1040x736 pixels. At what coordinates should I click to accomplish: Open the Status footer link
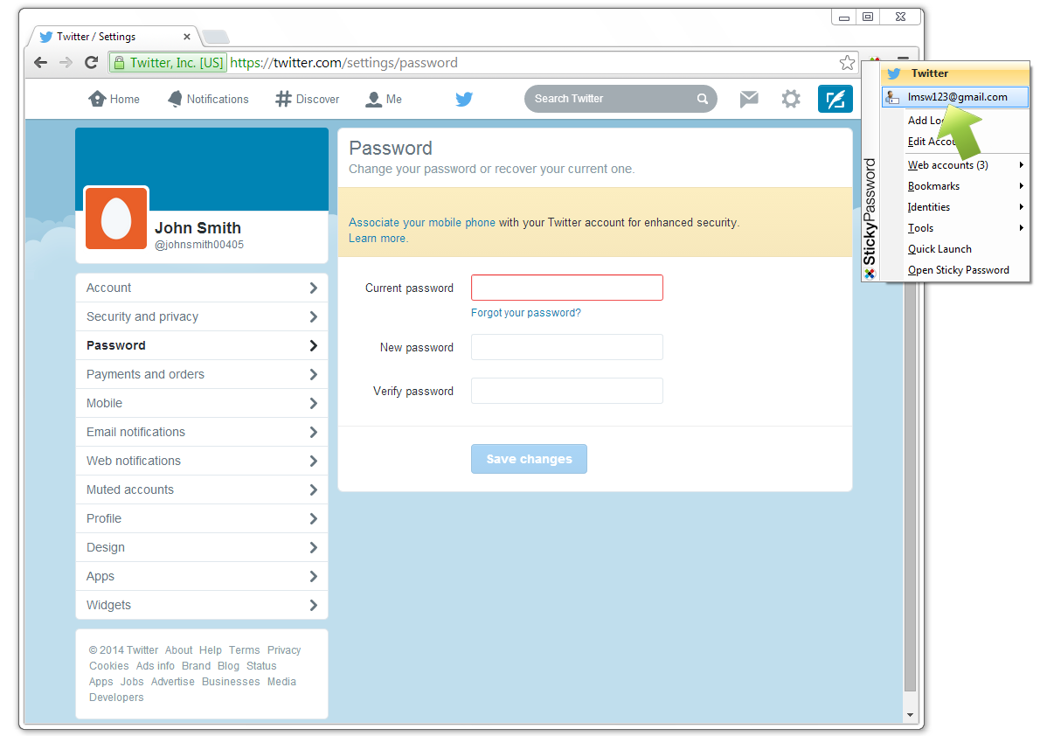click(261, 666)
